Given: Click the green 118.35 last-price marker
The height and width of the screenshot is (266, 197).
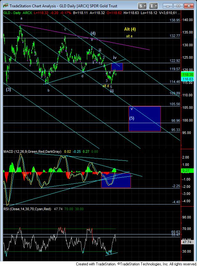Looking at the screenshot, I should 188,75.
